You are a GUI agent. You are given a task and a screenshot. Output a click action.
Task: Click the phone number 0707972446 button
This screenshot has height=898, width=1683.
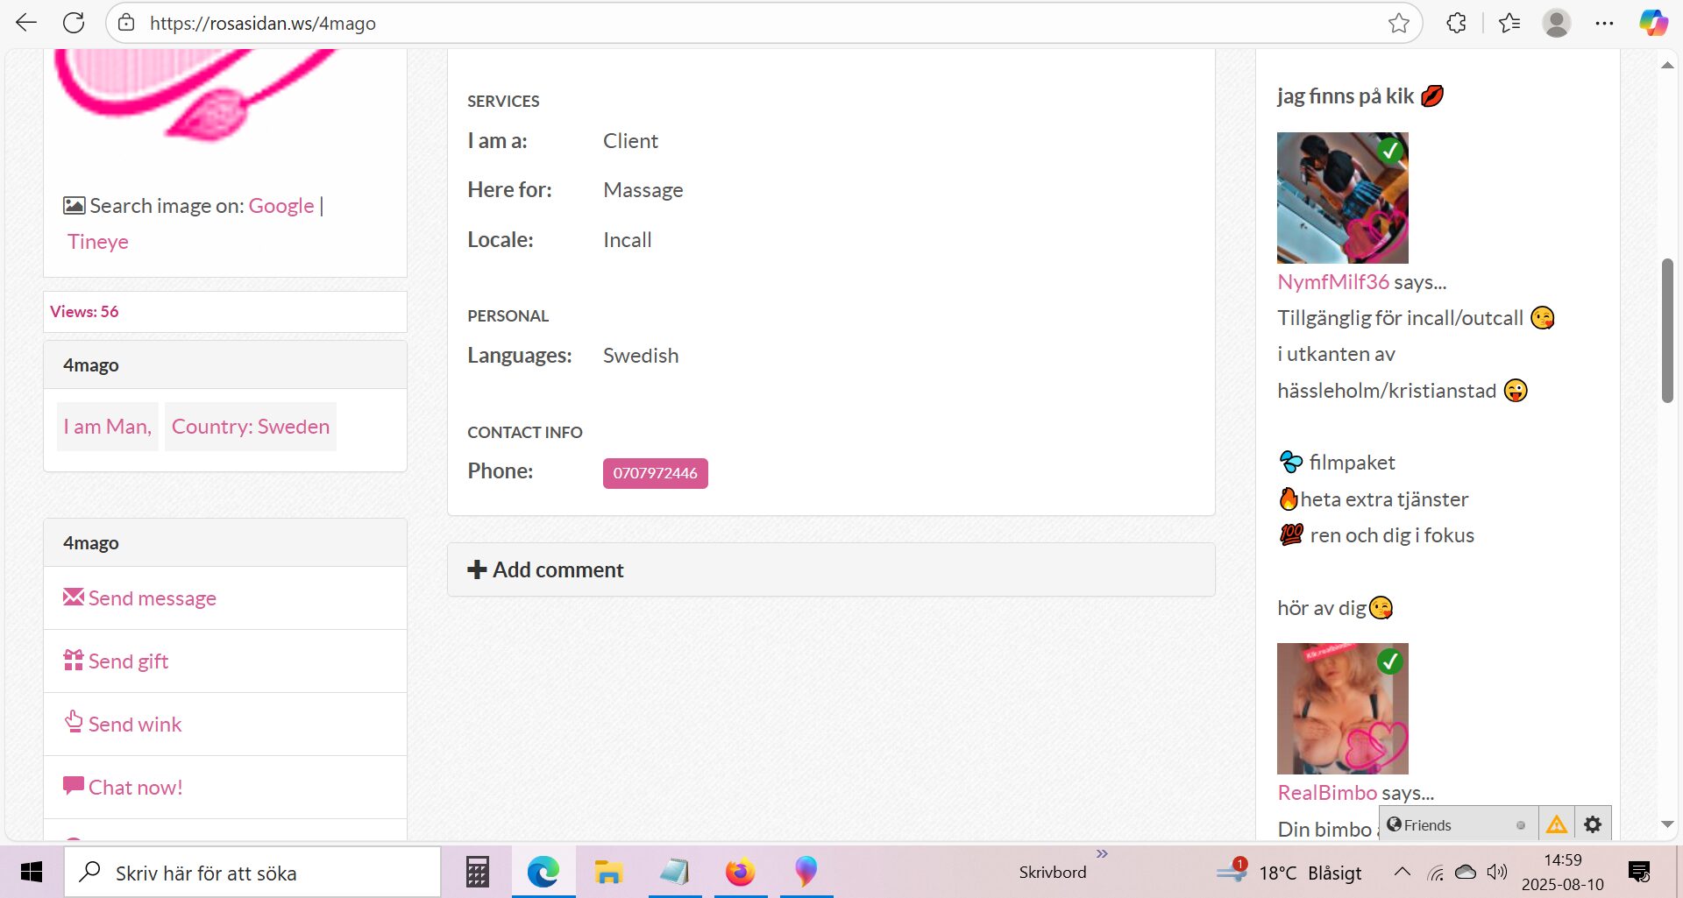[655, 473]
